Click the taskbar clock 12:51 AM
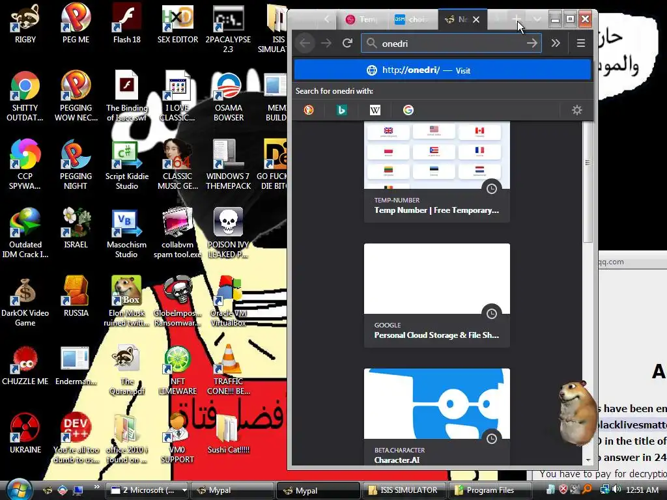The height and width of the screenshot is (500, 667). coord(642,490)
